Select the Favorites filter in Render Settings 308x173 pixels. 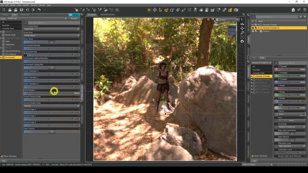[x=6, y=25]
